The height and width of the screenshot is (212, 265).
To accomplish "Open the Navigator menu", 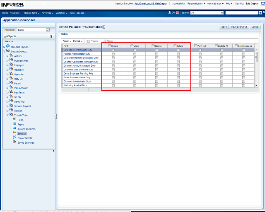I will coord(16,13).
